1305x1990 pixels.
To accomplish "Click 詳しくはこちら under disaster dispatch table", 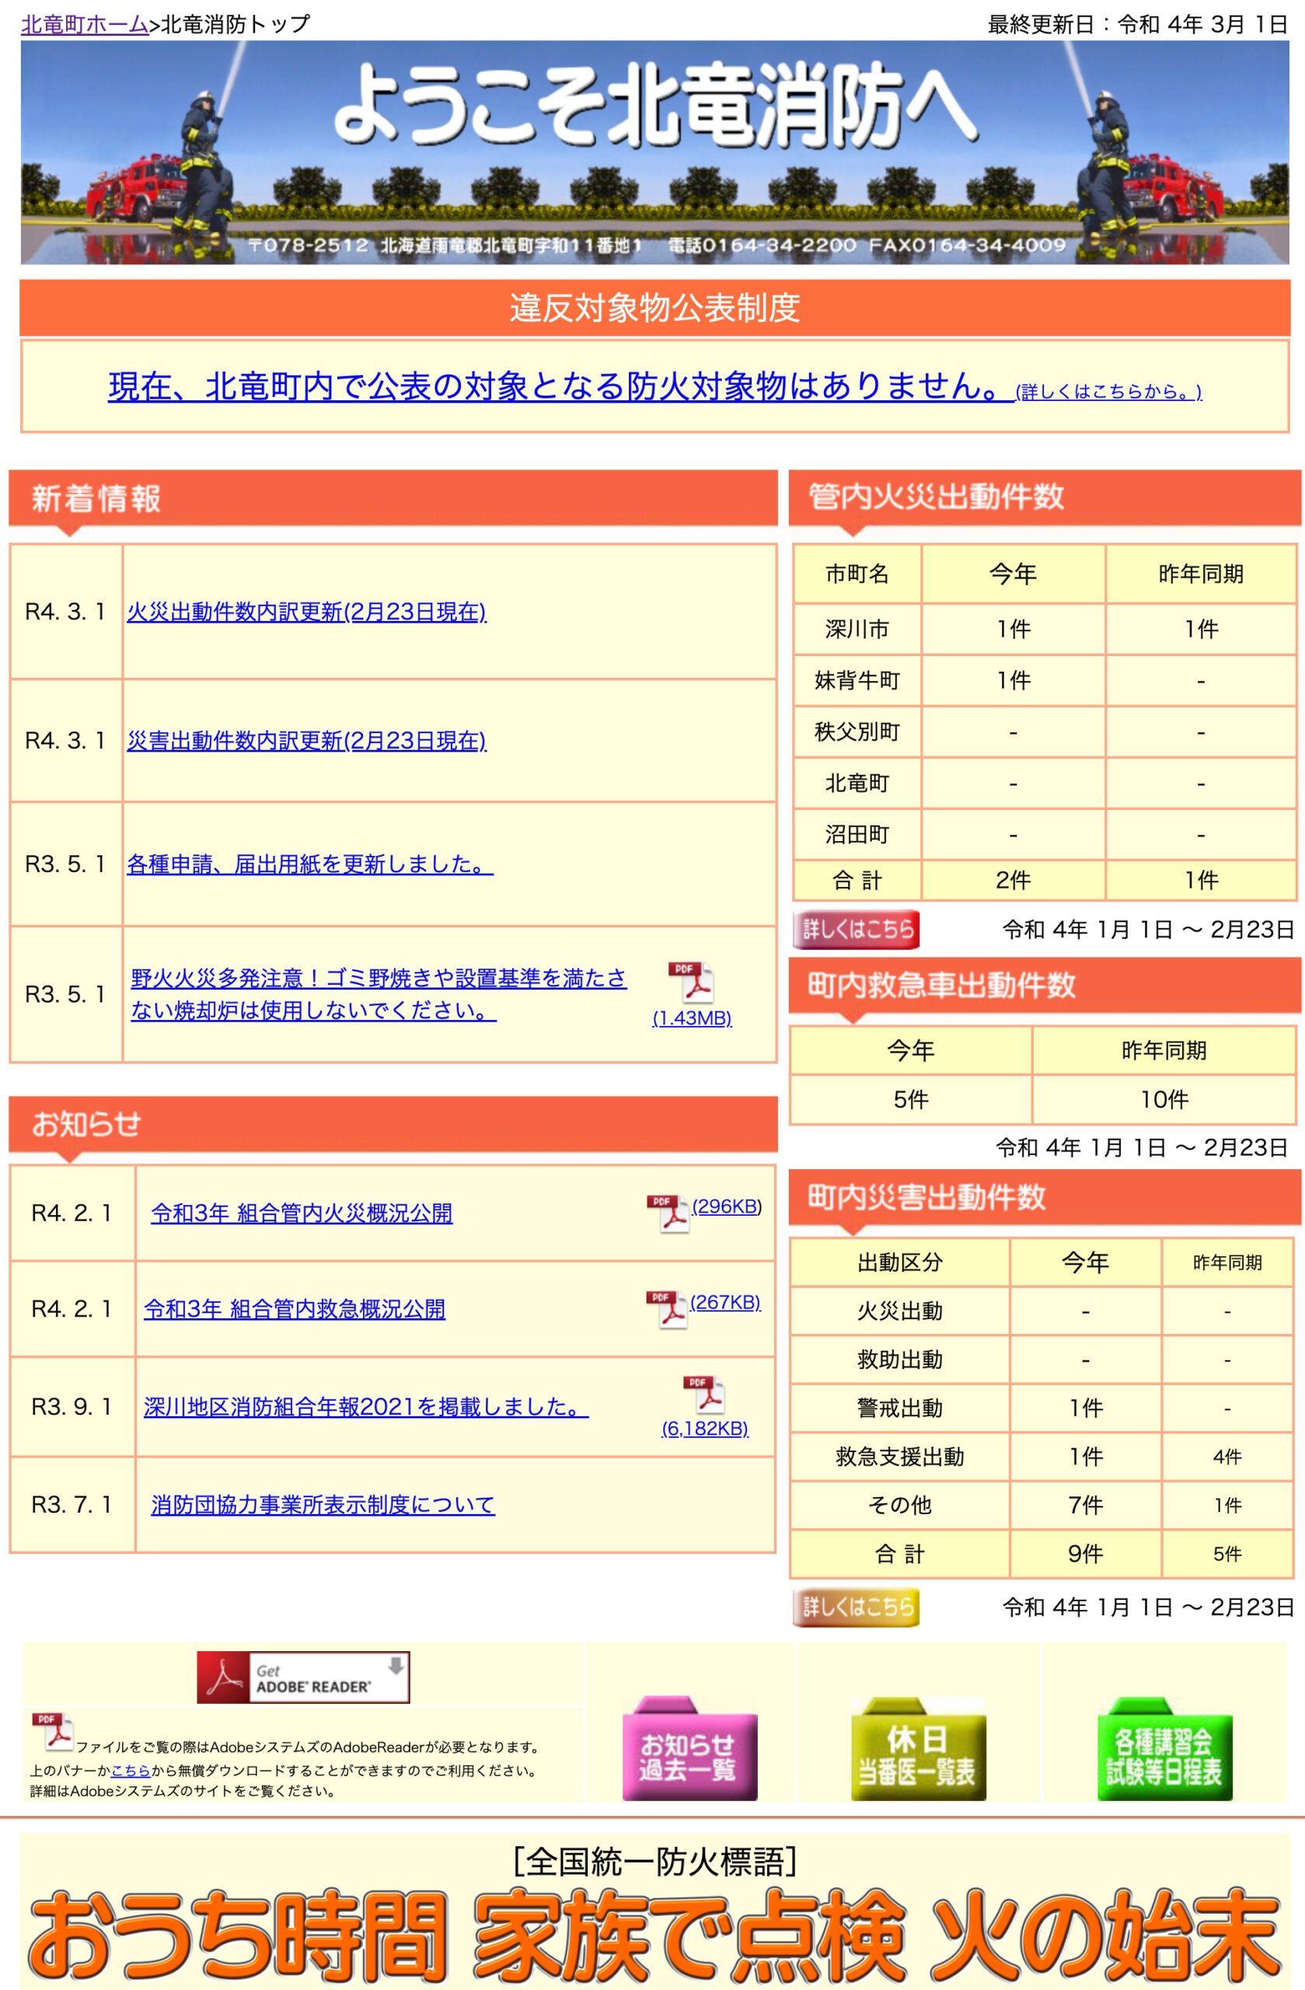I will (x=854, y=1605).
